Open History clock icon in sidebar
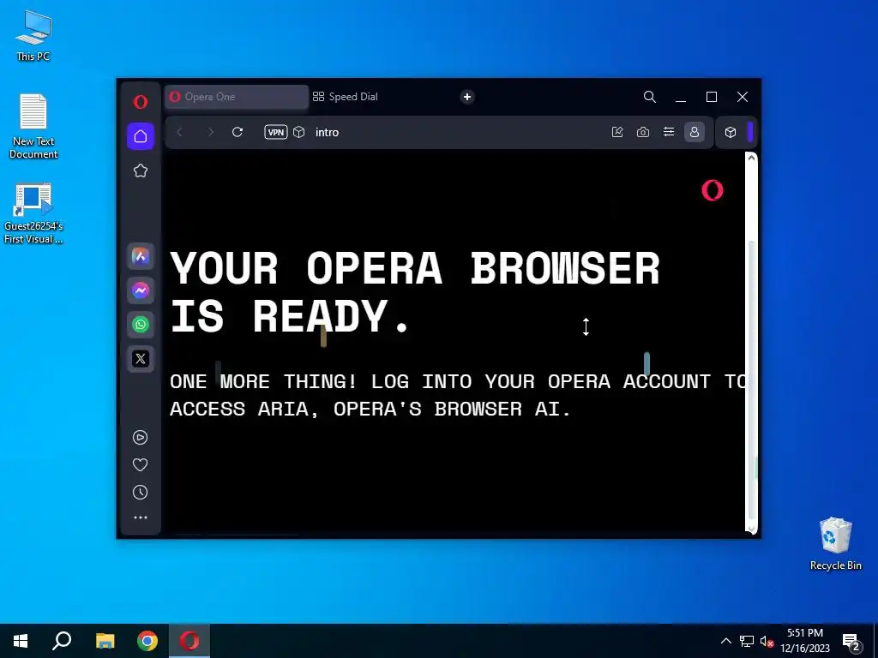 point(140,493)
